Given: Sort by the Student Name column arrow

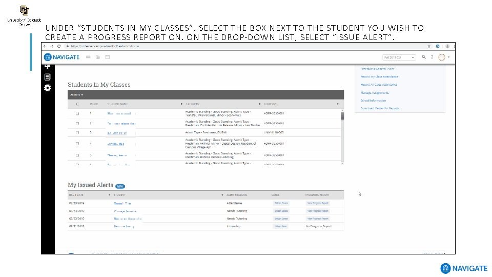Looking at the screenshot, I should tap(181, 104).
